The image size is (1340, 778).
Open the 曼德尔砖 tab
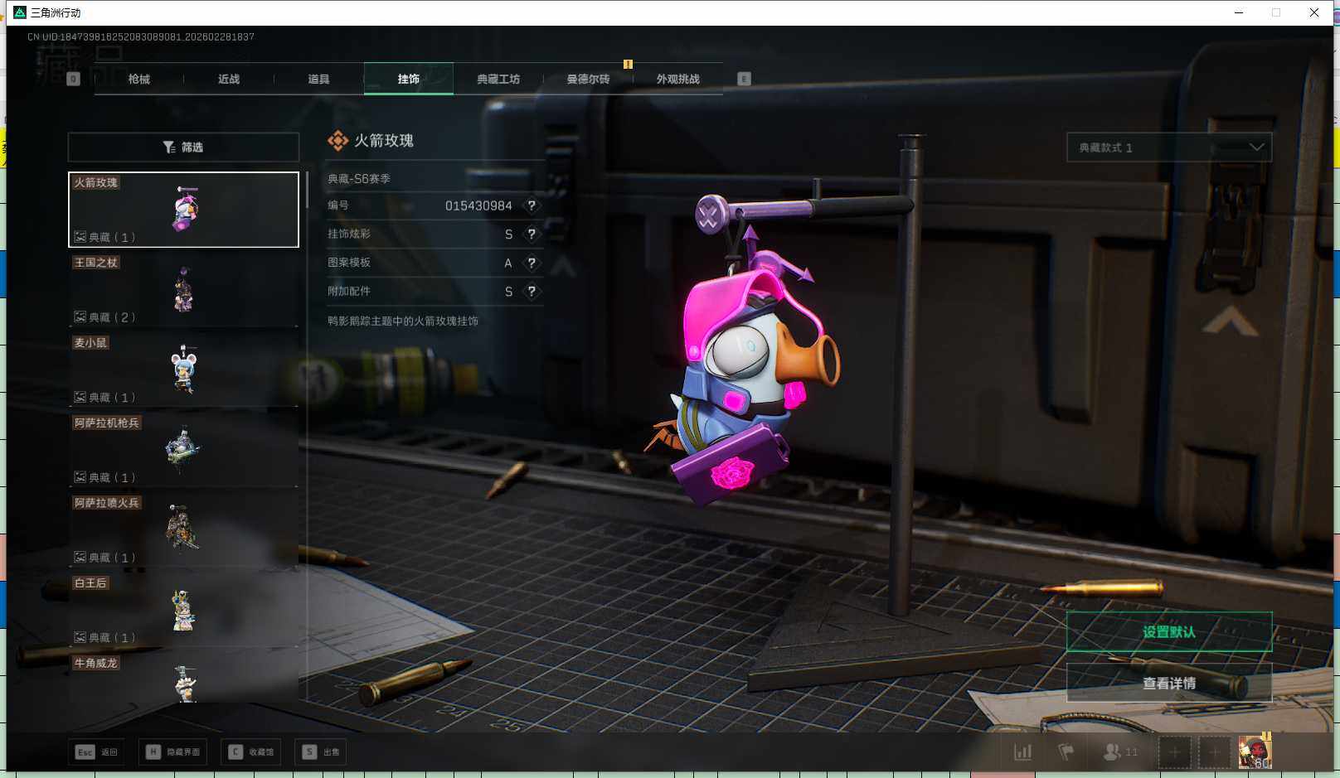[588, 79]
